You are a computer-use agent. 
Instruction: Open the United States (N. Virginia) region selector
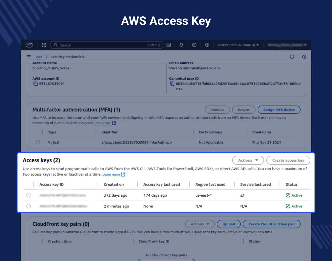238,45
